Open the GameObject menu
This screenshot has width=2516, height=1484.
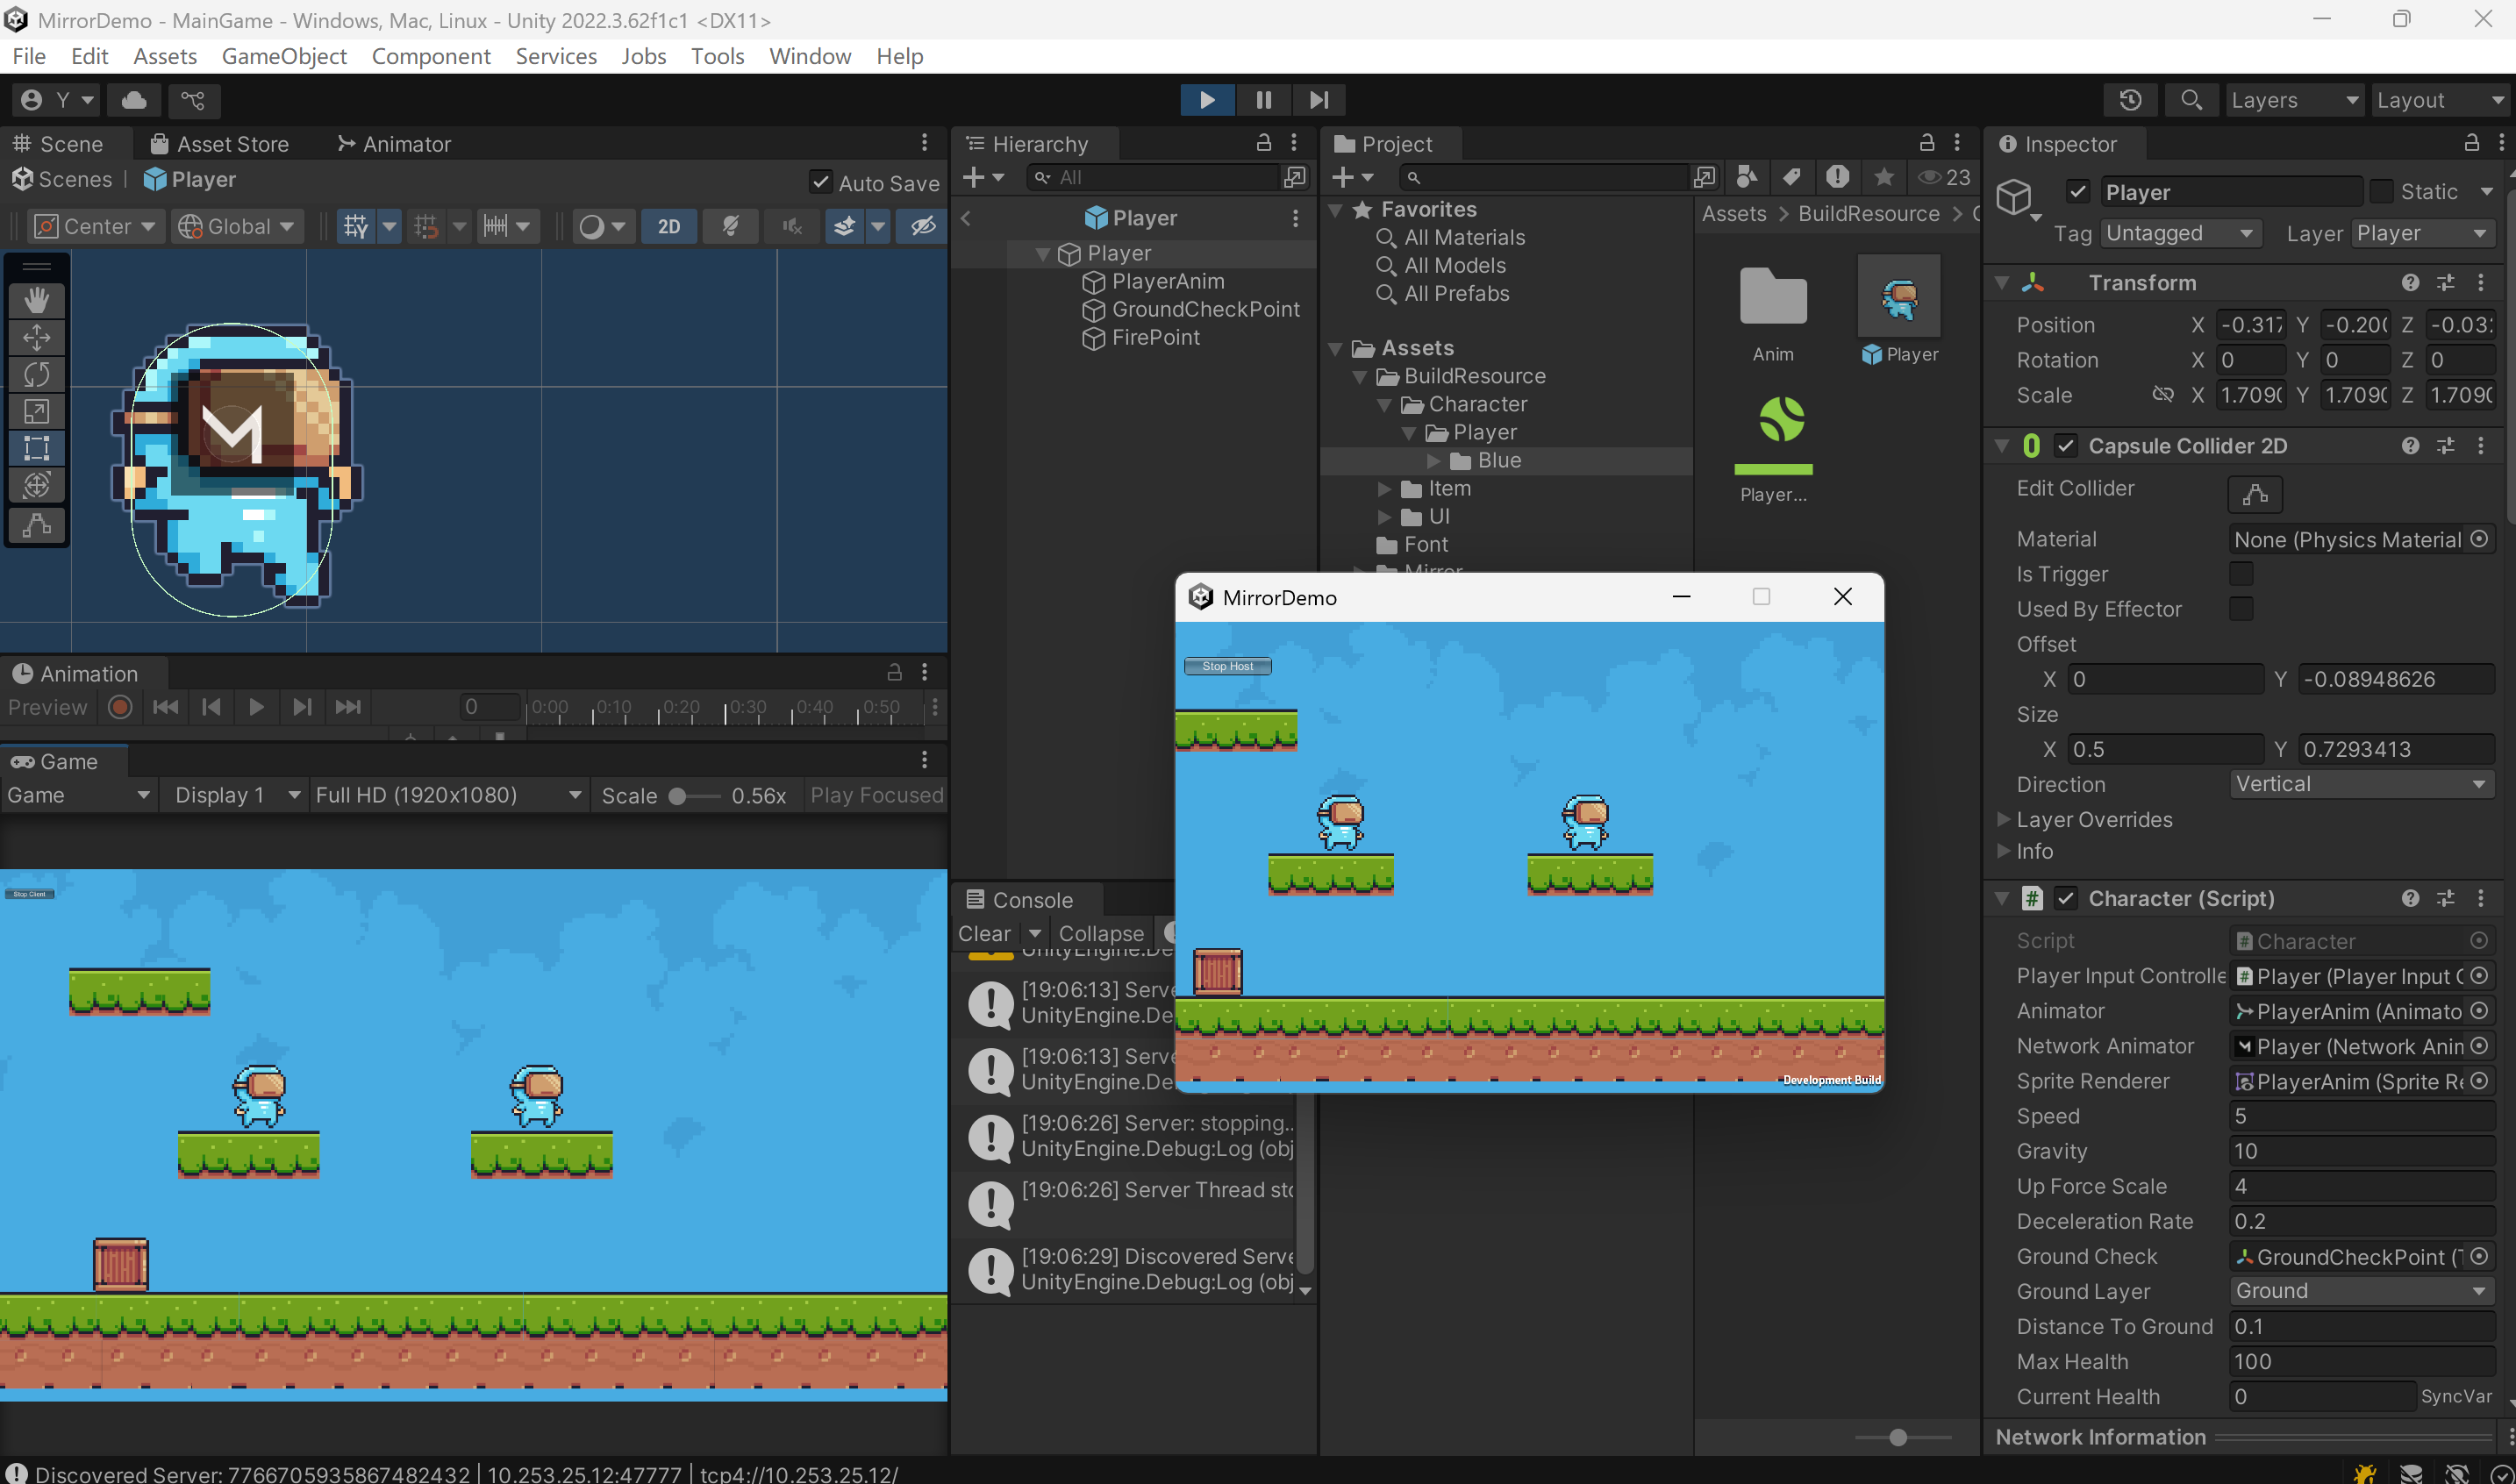click(284, 56)
